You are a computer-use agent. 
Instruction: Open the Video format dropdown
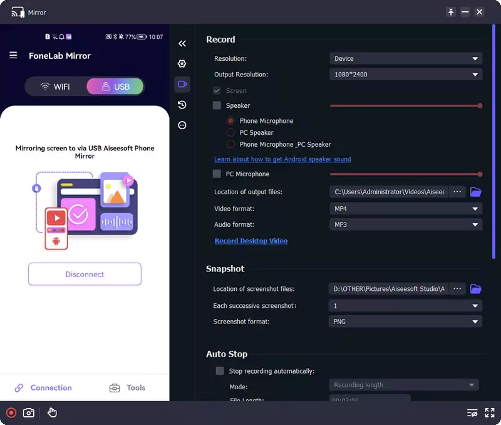[405, 209]
